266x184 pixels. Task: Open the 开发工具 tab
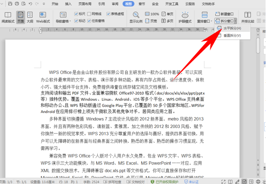pyautogui.click(x=172, y=4)
